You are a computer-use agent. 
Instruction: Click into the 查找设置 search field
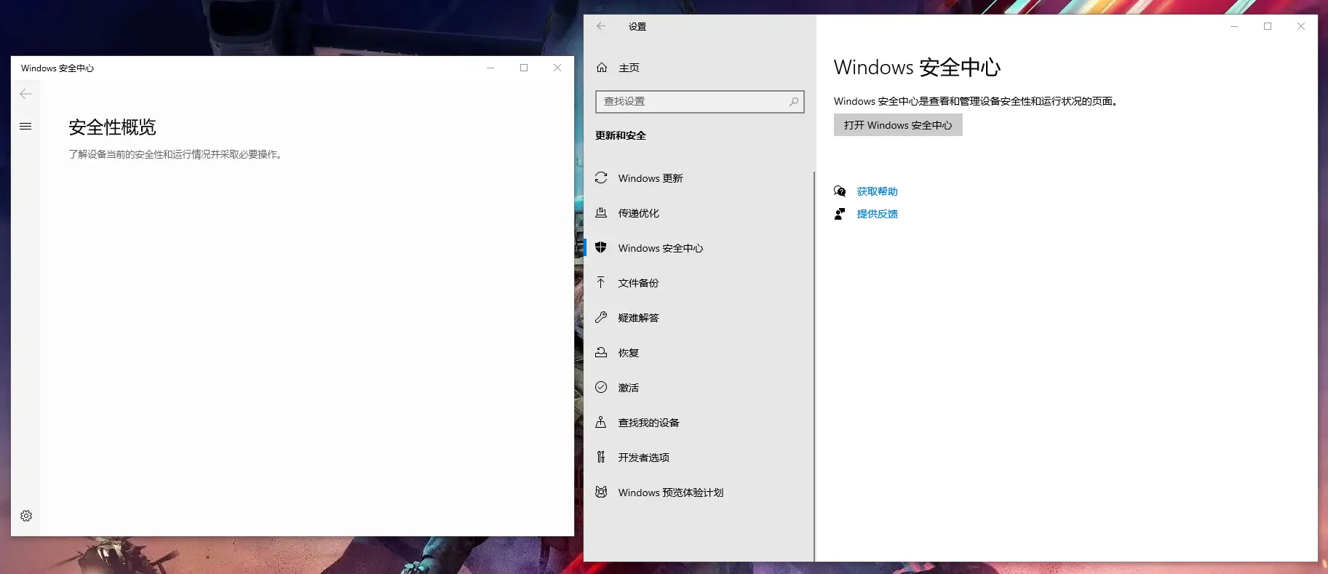coord(691,102)
